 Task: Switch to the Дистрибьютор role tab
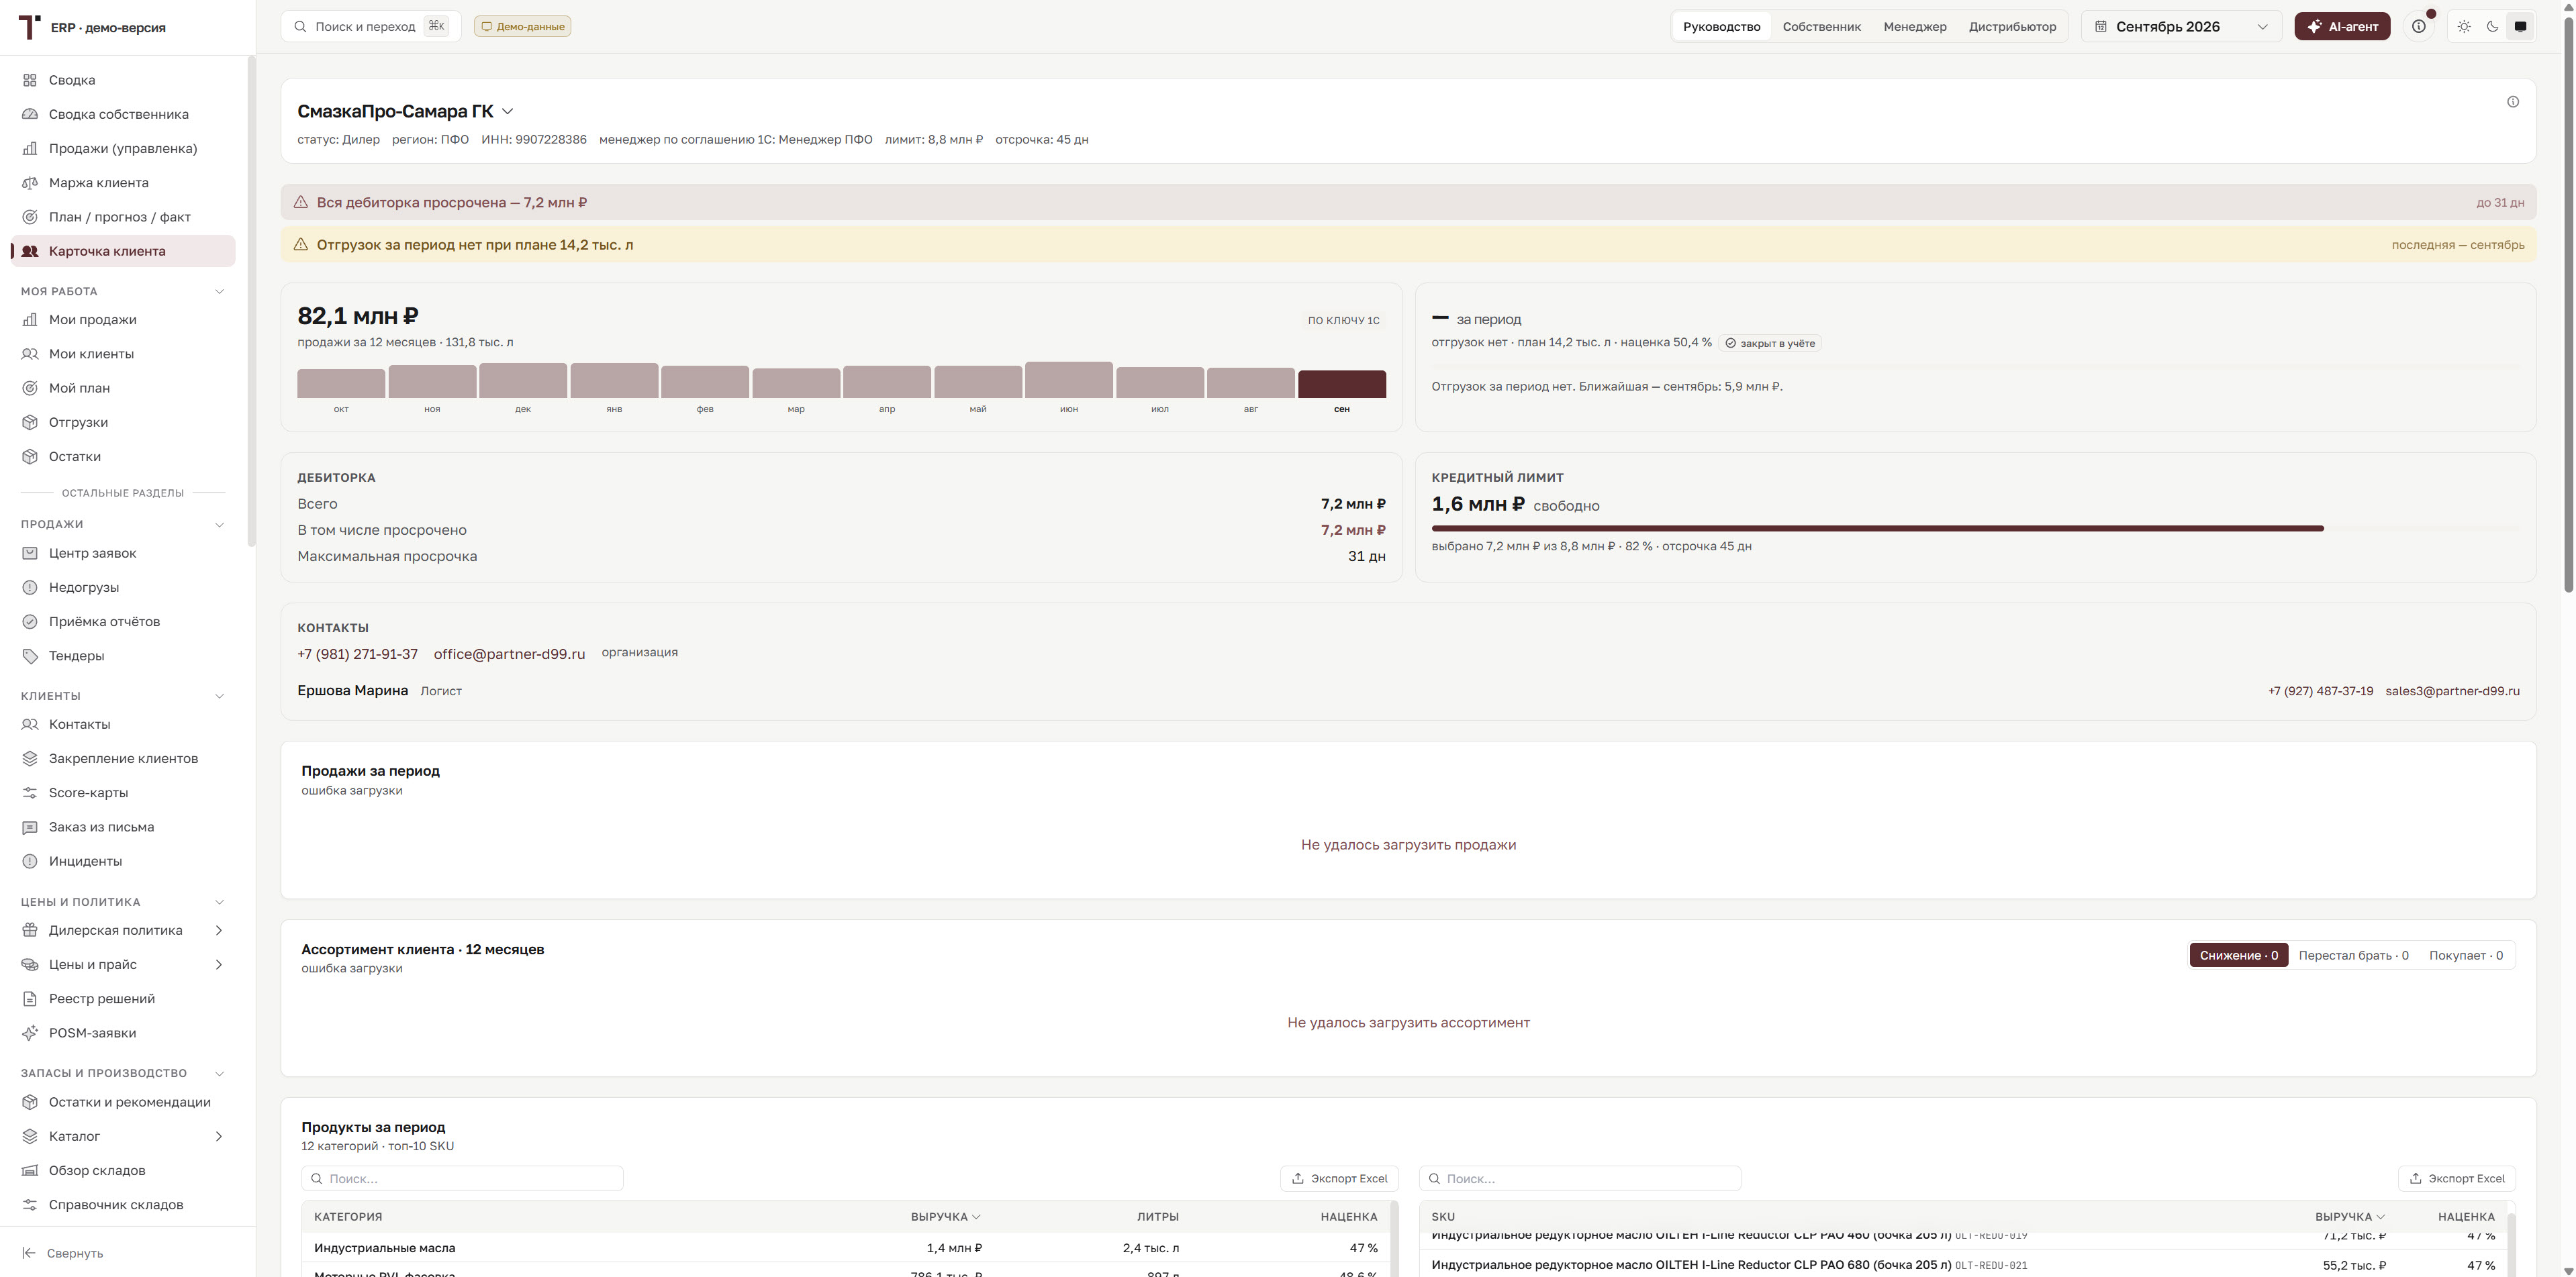pos(2012,27)
